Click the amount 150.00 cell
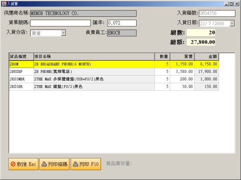 coord(207,87)
